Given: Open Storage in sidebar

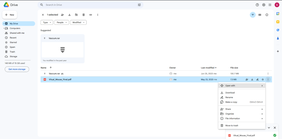Looking at the screenshot, I should 19,56.
